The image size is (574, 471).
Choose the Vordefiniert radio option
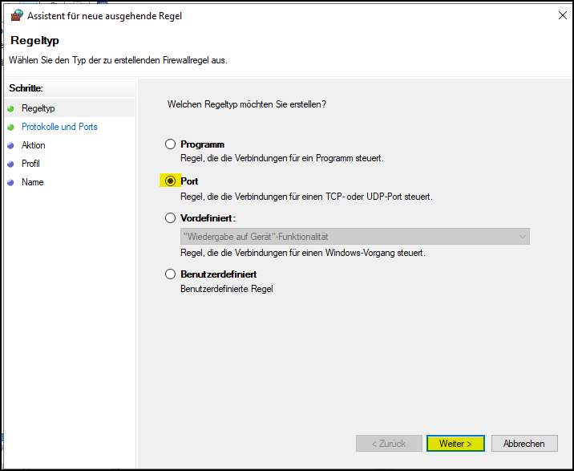(x=170, y=217)
